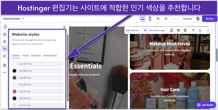The height and width of the screenshot is (110, 218).
Task: Duplicate the section with copy icon
Action: (172, 30)
